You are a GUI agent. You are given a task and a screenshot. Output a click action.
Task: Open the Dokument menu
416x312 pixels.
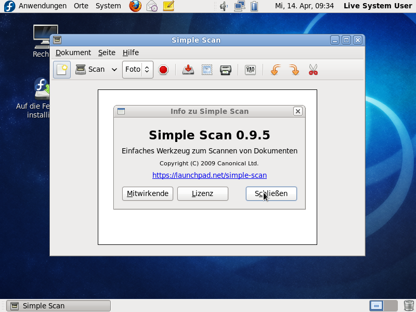[x=73, y=53]
